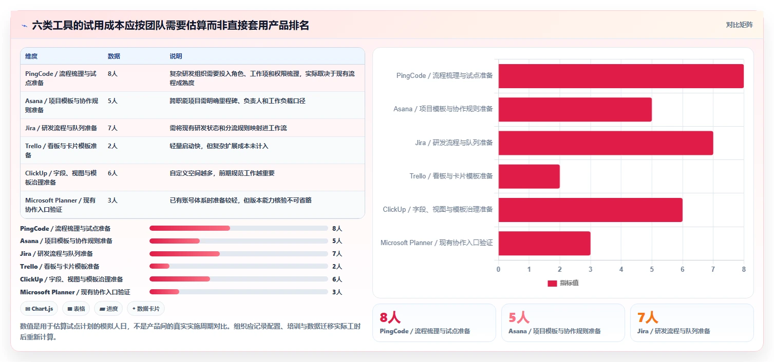774x362 pixels.
Task: Click table cell Trello / 看板与卡片模板准备
Action: pyautogui.click(x=61, y=150)
